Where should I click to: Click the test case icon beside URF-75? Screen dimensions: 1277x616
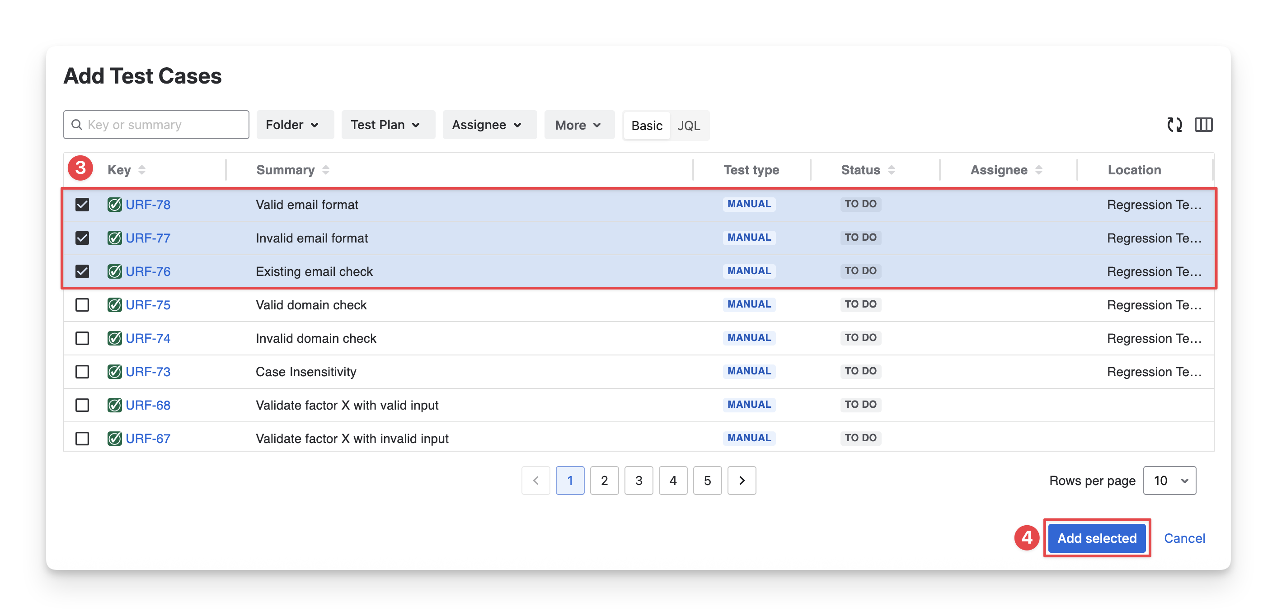point(114,305)
